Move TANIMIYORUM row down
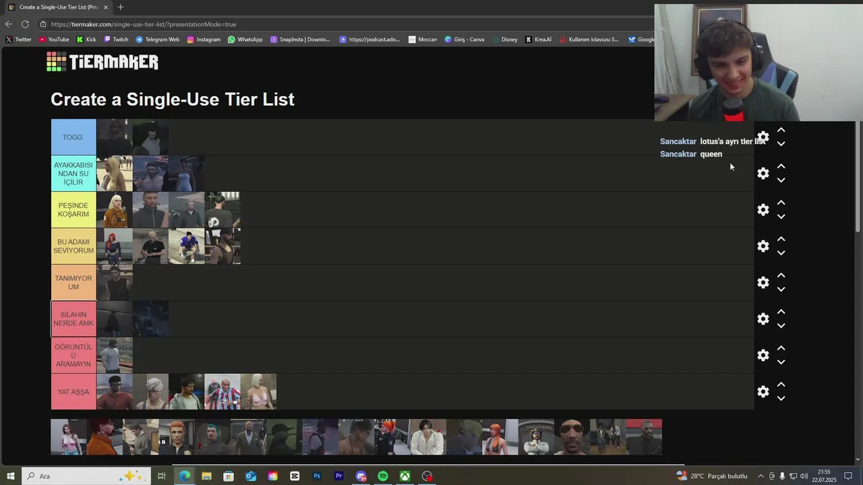This screenshot has width=863, height=485. (781, 290)
